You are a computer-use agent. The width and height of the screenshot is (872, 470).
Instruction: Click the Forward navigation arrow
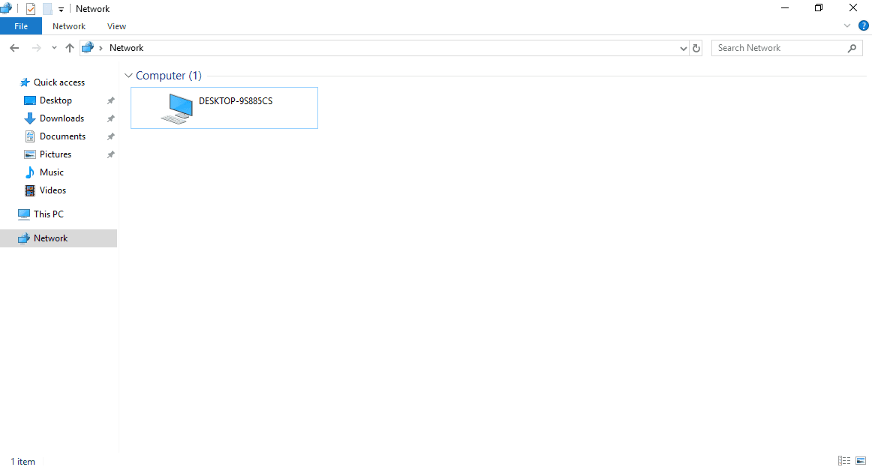[x=36, y=48]
